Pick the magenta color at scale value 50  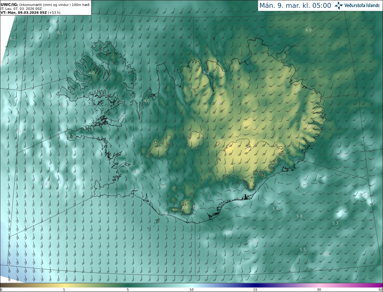[x=381, y=285]
